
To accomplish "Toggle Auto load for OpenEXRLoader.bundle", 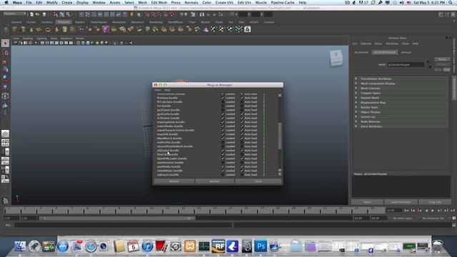I will [x=242, y=158].
